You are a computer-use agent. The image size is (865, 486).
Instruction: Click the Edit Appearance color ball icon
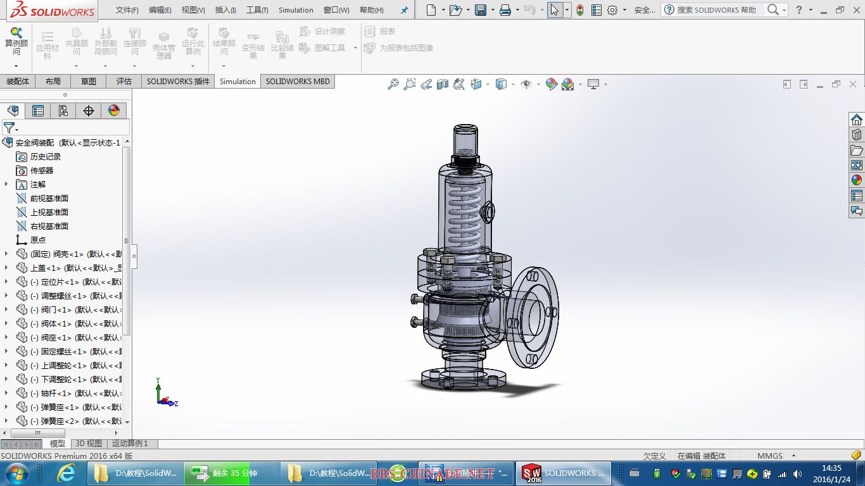[x=552, y=84]
